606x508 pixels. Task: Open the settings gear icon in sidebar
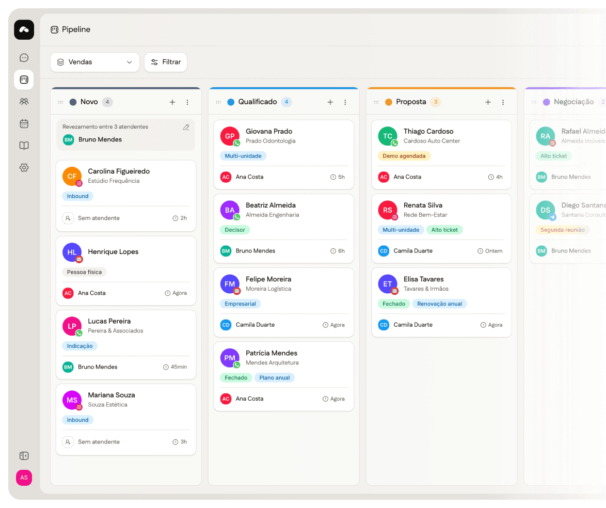(x=24, y=168)
